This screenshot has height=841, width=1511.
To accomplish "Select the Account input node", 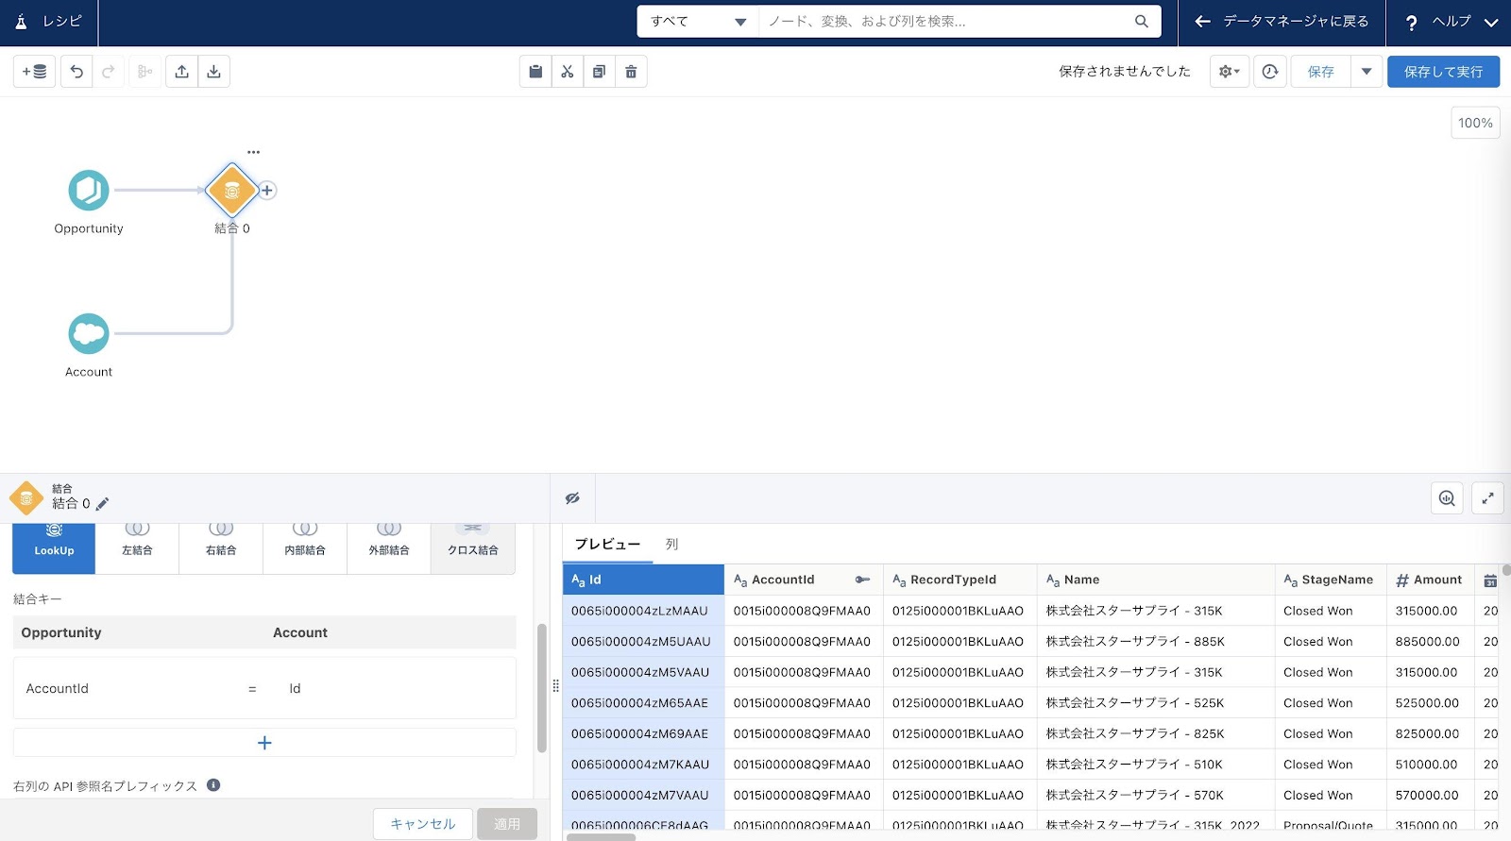I will click(89, 334).
